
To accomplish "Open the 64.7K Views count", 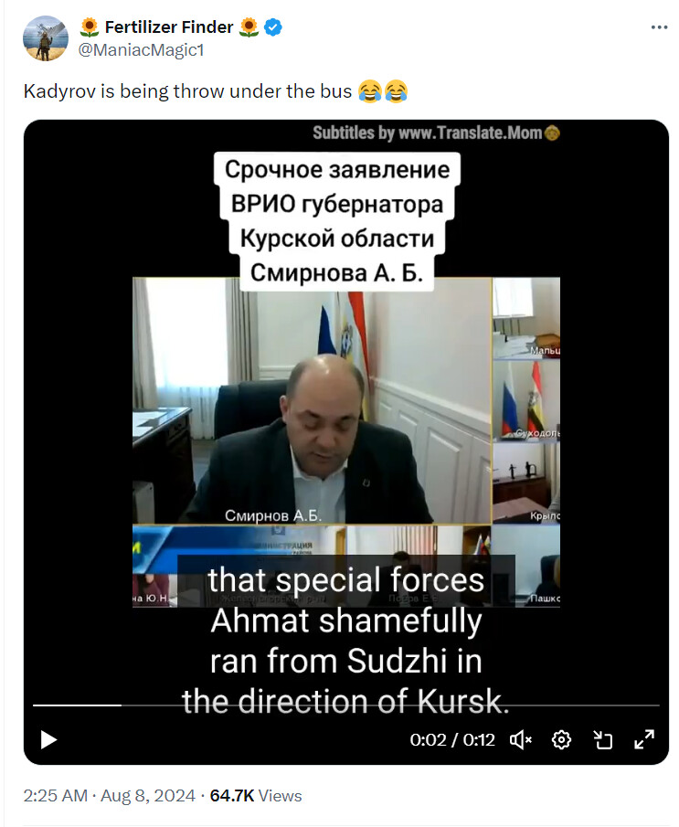I will [256, 795].
